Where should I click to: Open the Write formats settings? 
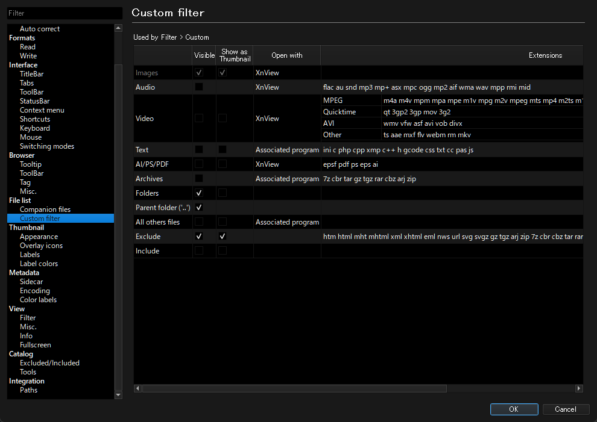click(28, 56)
